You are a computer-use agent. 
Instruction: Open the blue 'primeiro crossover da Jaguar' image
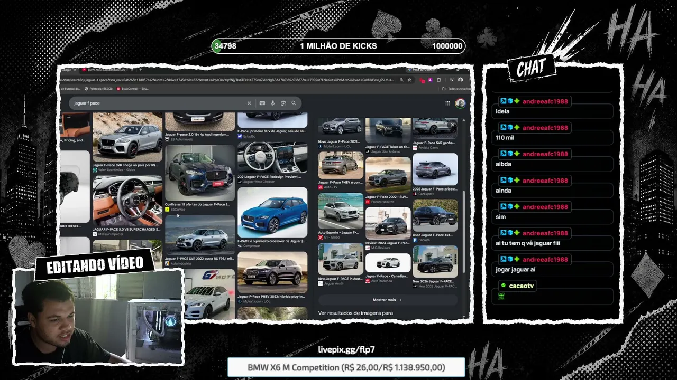pyautogui.click(x=272, y=212)
